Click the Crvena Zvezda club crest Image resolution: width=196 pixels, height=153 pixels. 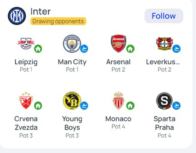tap(25, 101)
